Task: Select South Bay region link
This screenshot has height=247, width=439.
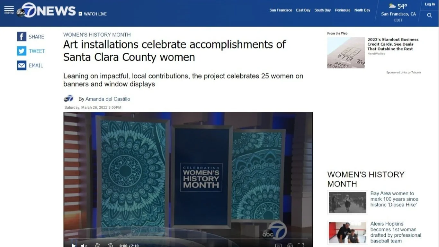Action: 322,10
